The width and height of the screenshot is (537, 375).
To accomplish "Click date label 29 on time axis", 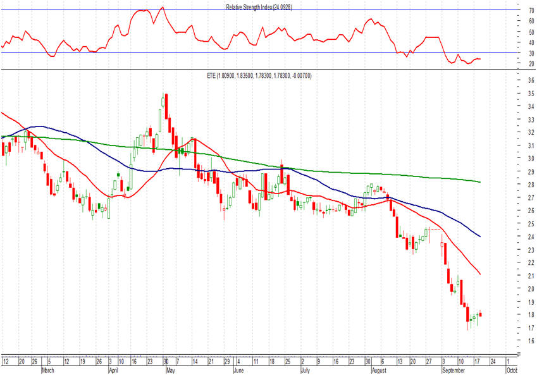I will click(227, 362).
